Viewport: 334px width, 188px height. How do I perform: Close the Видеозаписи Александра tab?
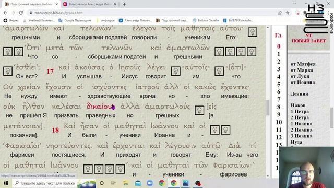(x=115, y=4)
